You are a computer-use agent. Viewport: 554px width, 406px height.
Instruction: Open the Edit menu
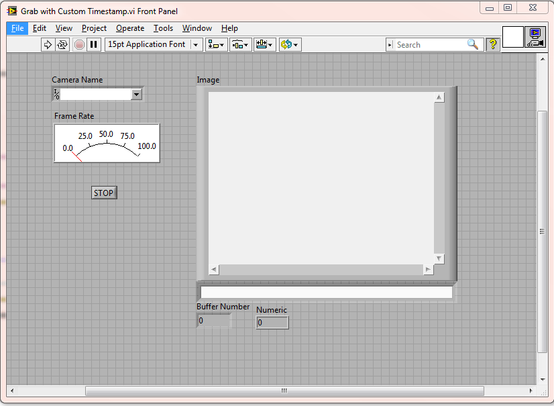click(39, 28)
